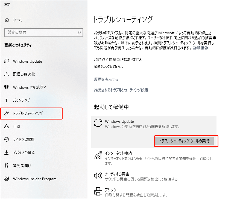This screenshot has width=237, height=199.
Task: Click the Home house icon
Action: [7, 20]
